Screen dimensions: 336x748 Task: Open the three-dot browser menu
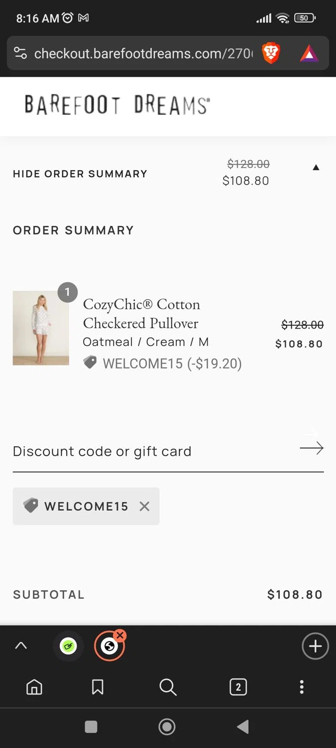coord(301,687)
